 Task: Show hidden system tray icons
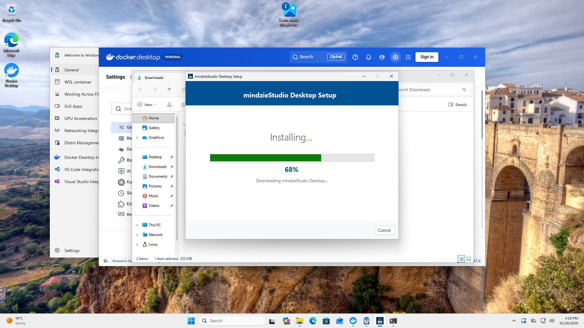pos(514,321)
